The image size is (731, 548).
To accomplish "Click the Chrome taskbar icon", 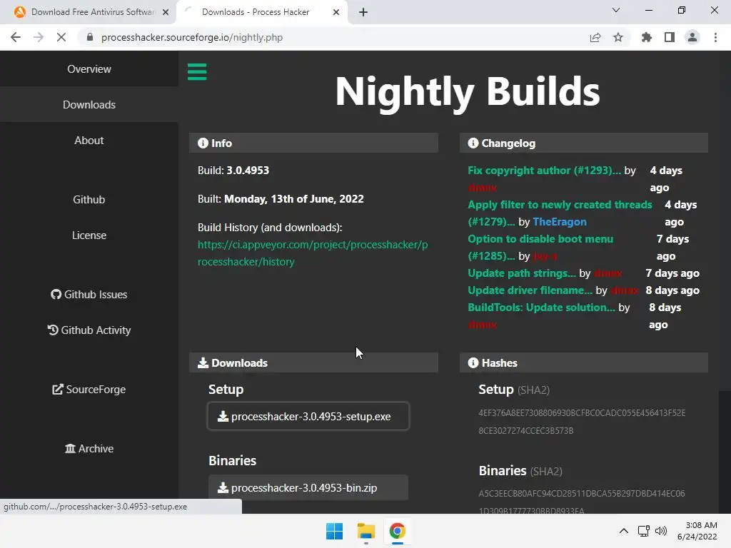I will [x=397, y=531].
